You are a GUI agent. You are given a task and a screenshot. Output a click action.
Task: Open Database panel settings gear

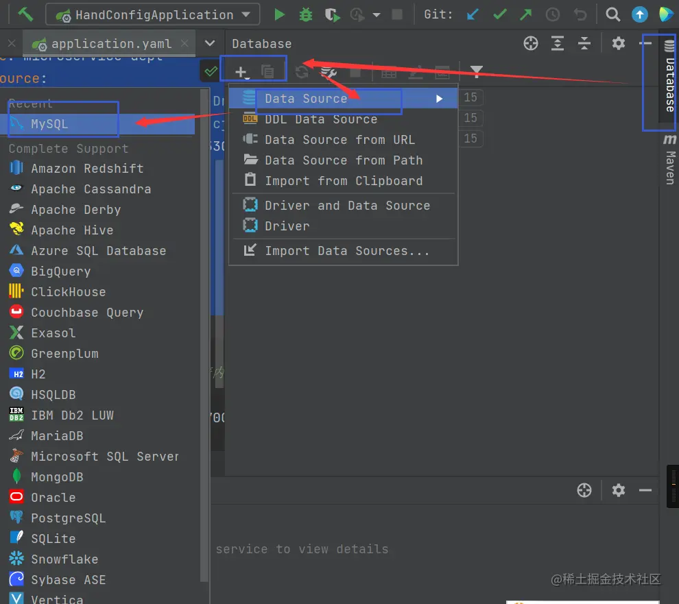click(619, 43)
